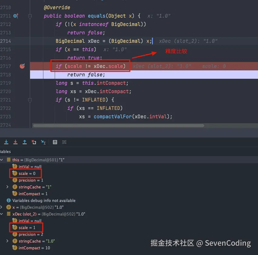This screenshot has width=258, height=255.
Task: Click the Step Into debugger icon
Action: (6, 142)
